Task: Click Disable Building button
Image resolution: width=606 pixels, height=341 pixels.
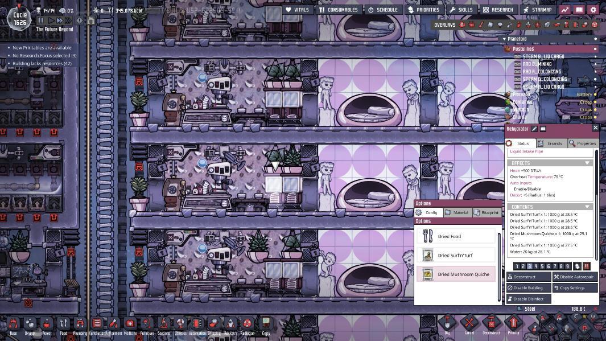Action: click(x=529, y=287)
